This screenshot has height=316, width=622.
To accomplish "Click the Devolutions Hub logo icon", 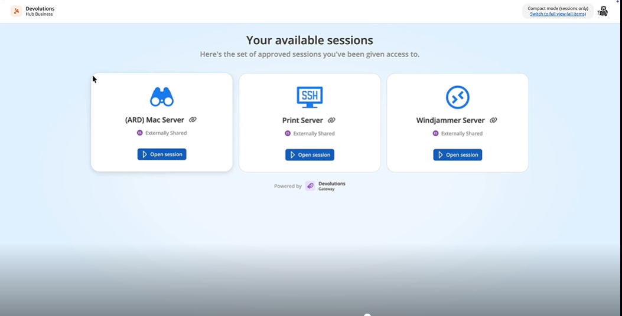I will pos(17,11).
